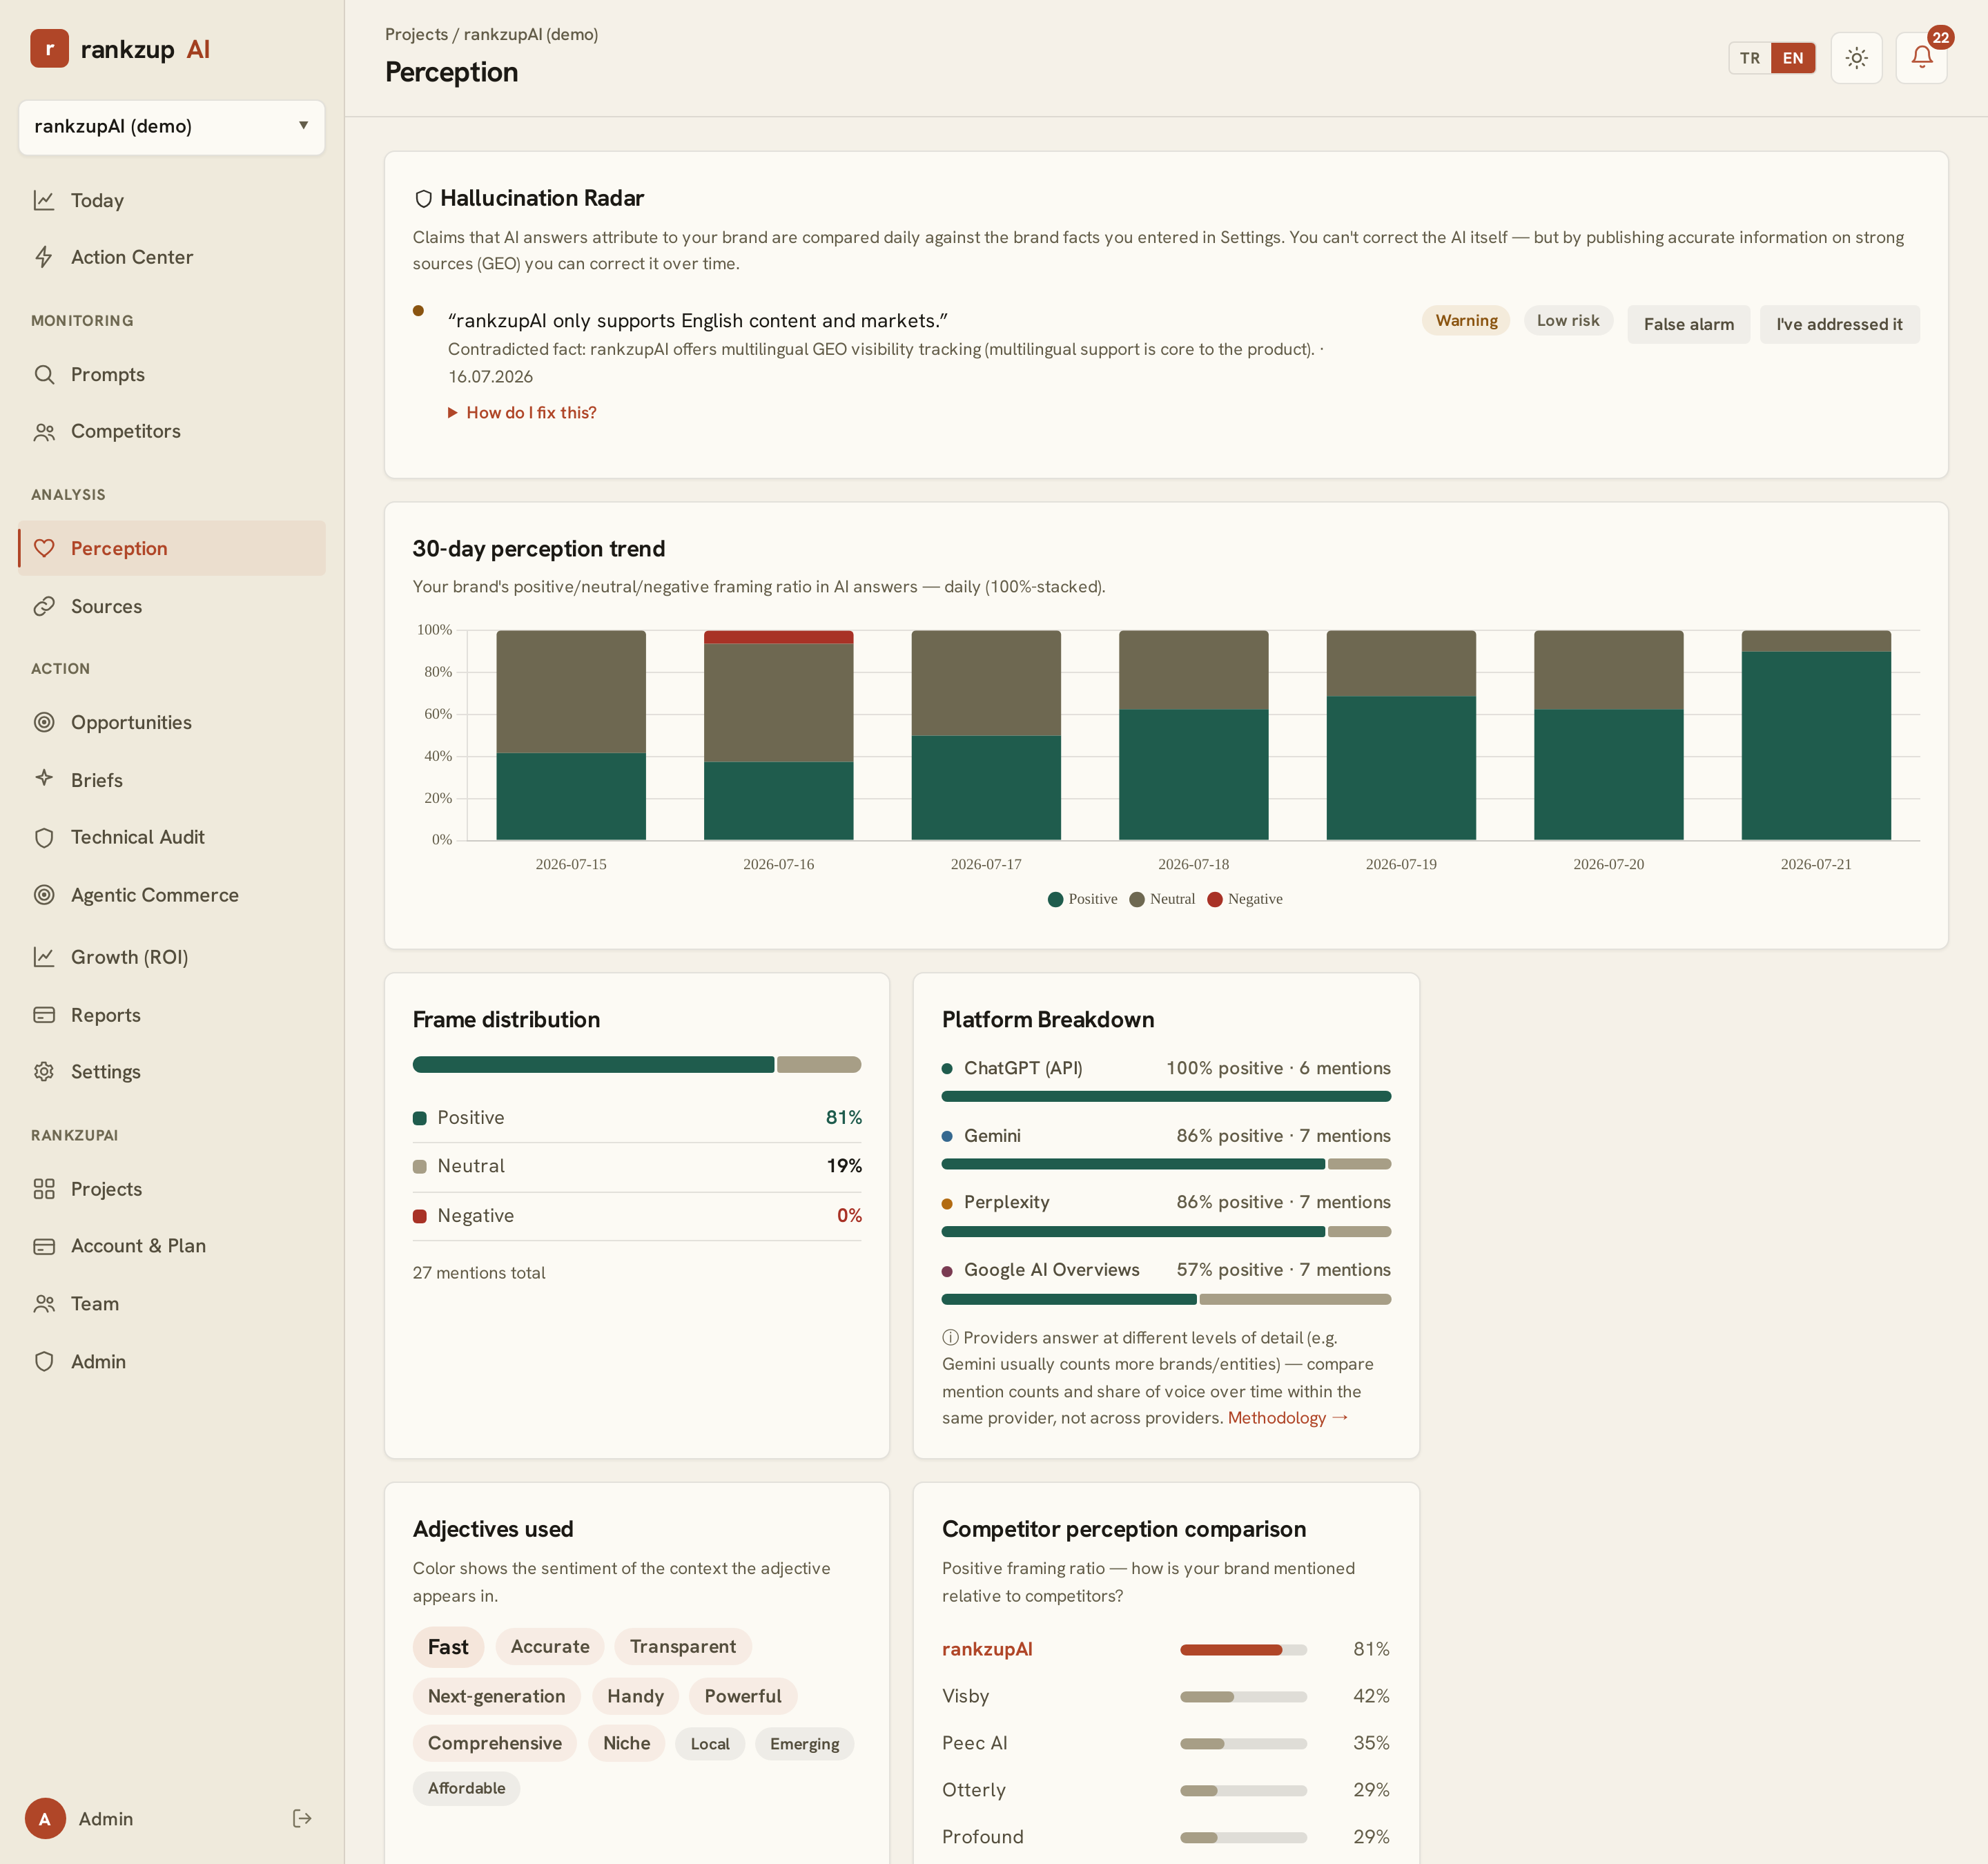Viewport: 1988px width, 1864px height.
Task: Click the Hallucination Radar shield icon
Action: 423,199
